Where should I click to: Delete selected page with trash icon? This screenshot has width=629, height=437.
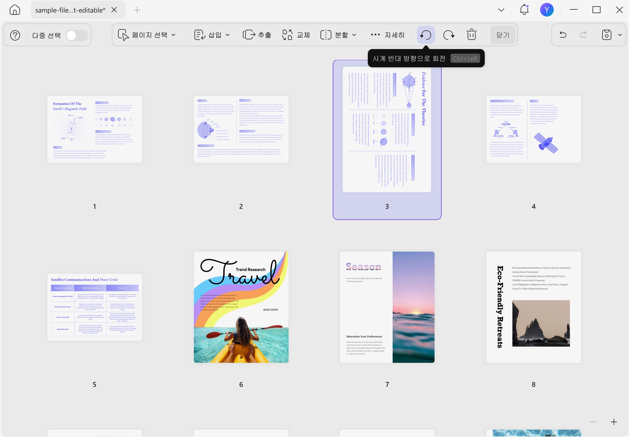(472, 35)
